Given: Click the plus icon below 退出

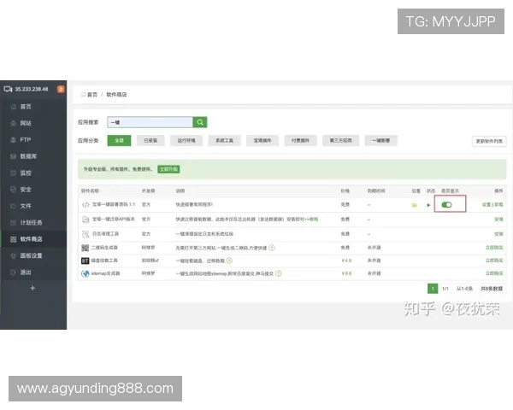Looking at the screenshot, I should [x=32, y=288].
